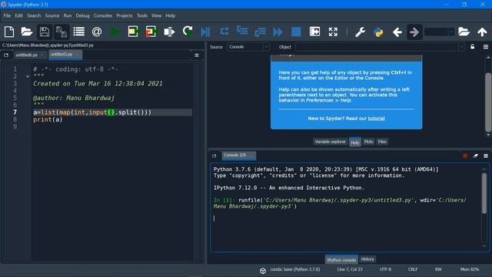Open the Debug menu

(82, 15)
